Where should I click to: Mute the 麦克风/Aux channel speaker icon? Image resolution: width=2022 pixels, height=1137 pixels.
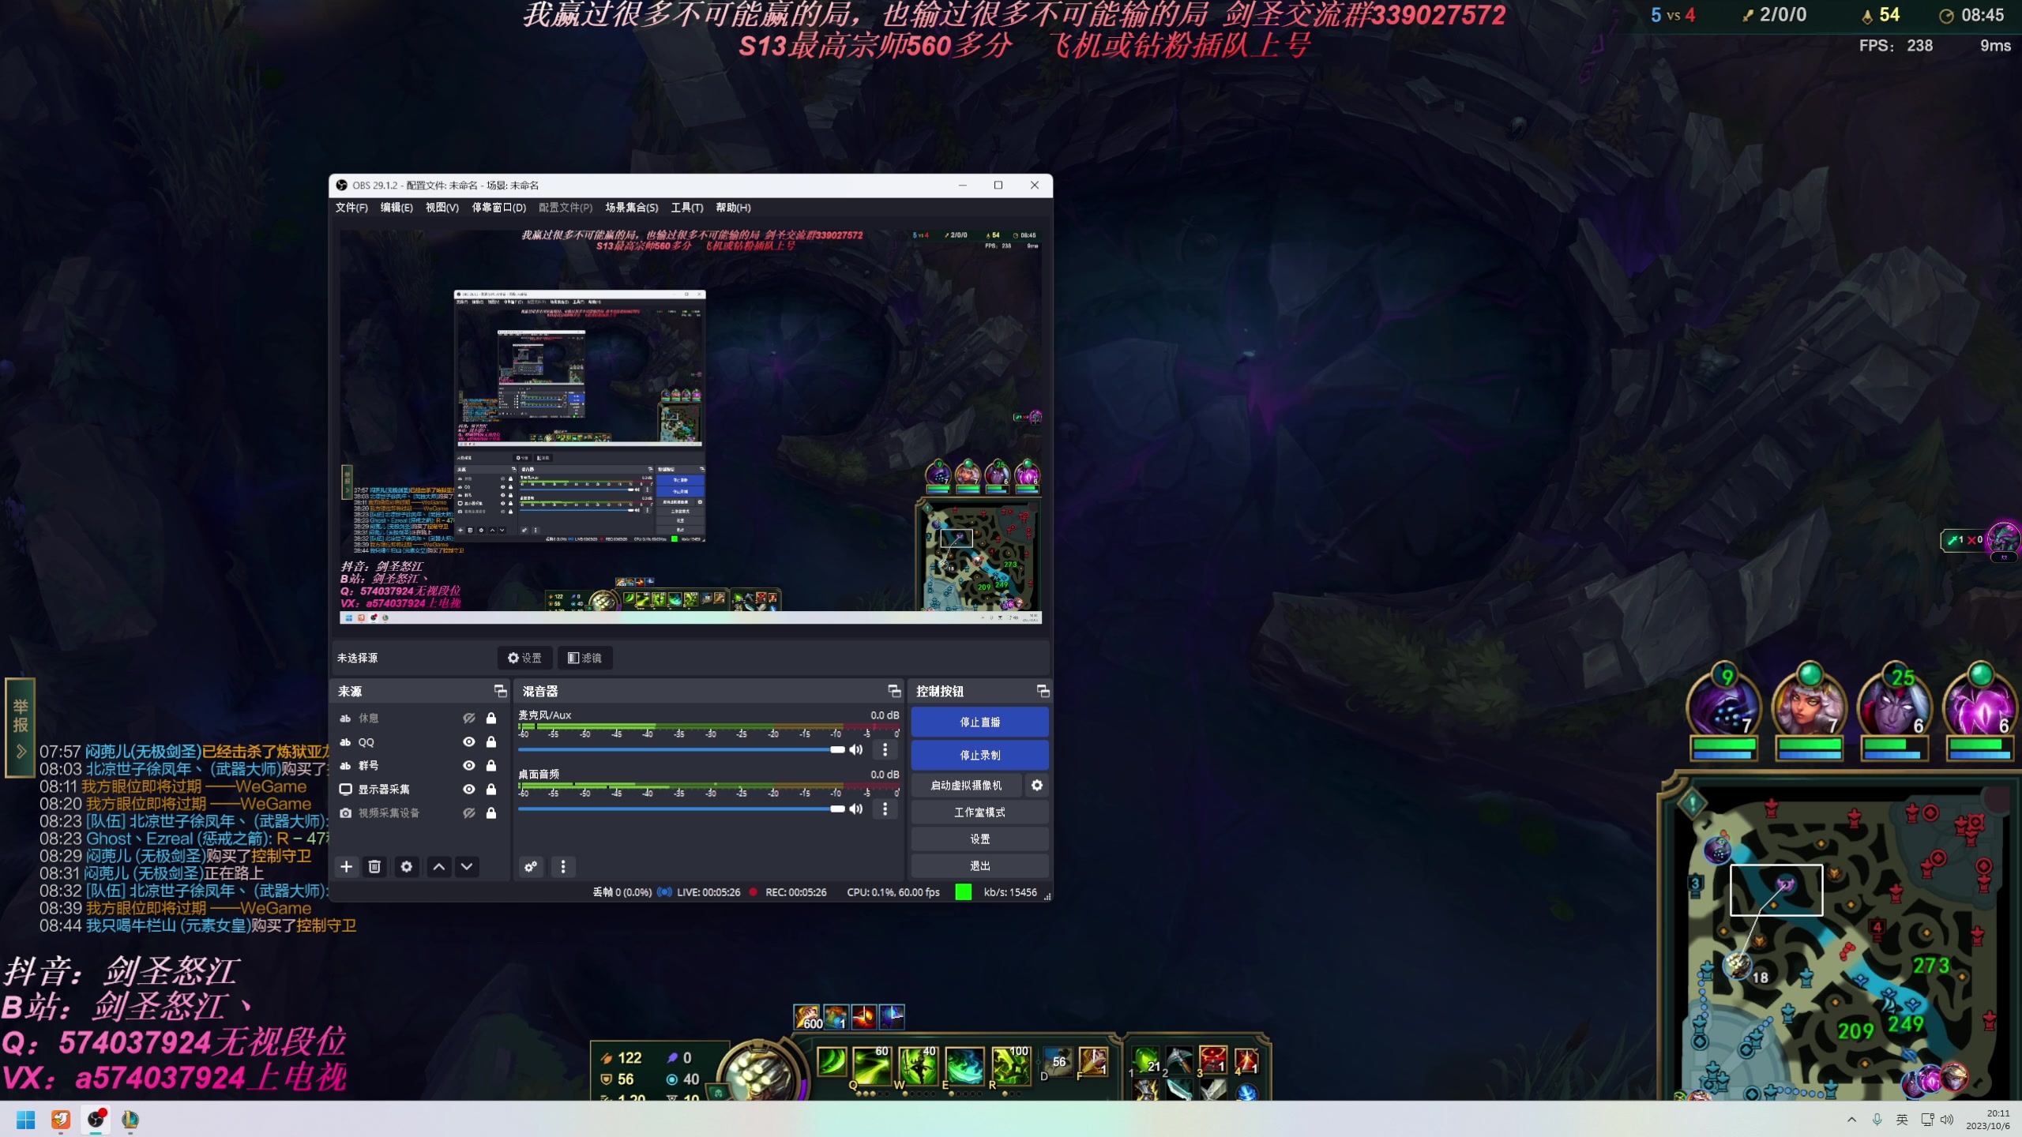coord(855,749)
